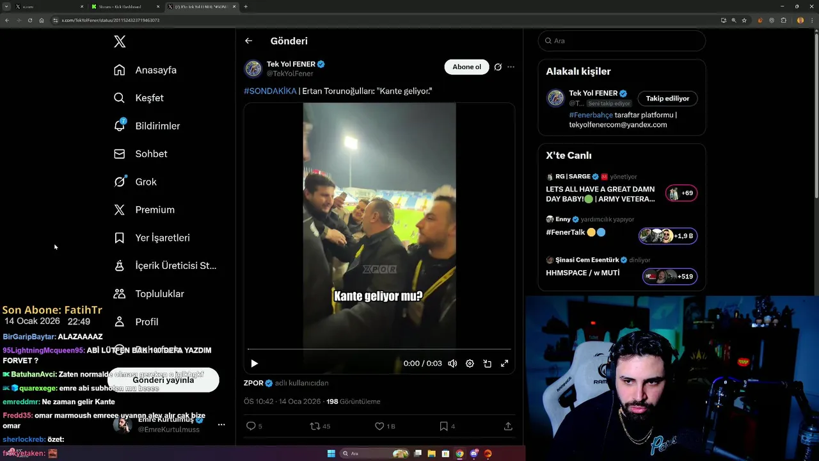The height and width of the screenshot is (461, 819).
Task: Open ZPOR source account link
Action: click(258, 383)
